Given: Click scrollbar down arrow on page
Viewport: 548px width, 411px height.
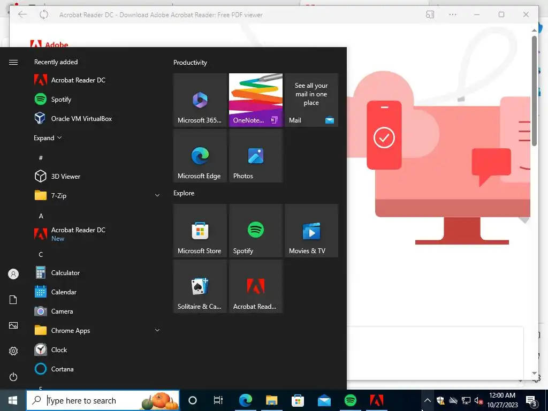Looking at the screenshot, I should 534,373.
